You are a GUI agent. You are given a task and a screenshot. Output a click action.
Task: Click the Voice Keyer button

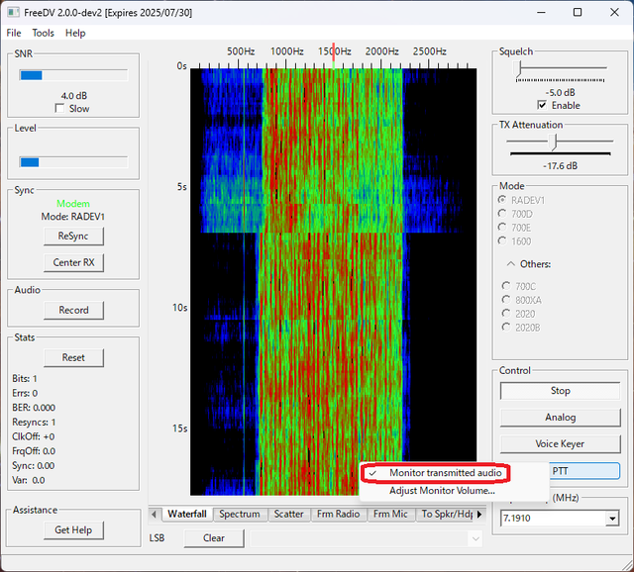(x=560, y=444)
